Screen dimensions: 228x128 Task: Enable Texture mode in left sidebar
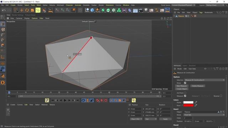coord(3,30)
